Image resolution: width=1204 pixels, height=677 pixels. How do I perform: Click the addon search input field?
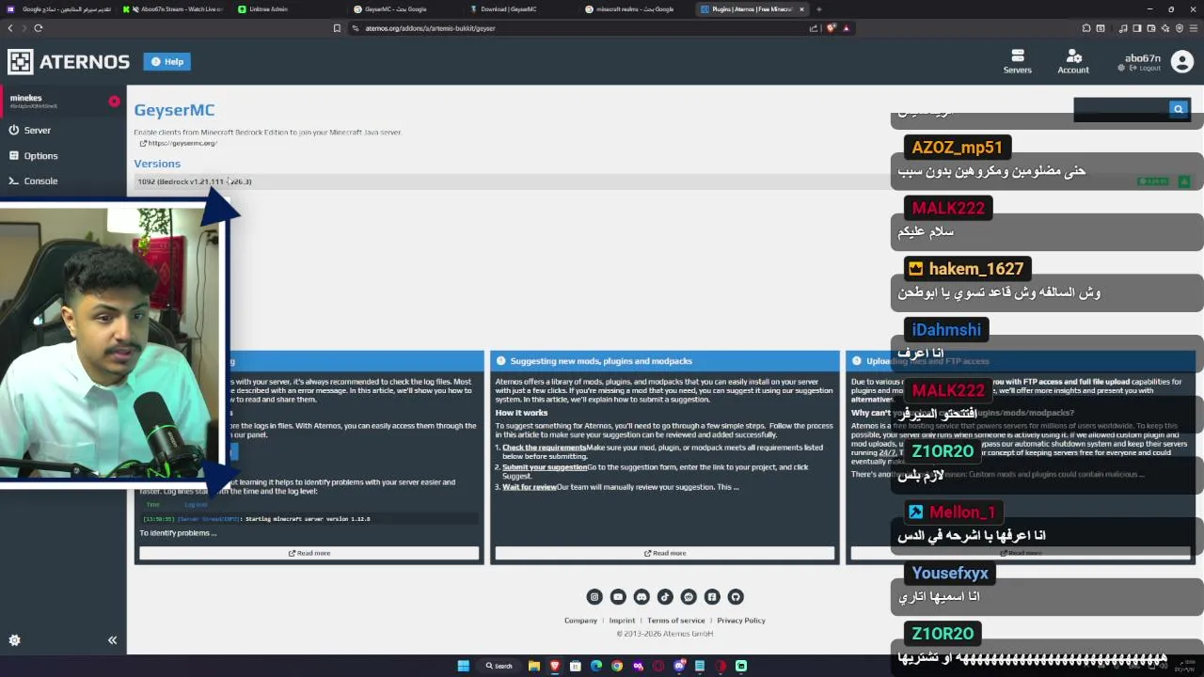tap(1121, 109)
